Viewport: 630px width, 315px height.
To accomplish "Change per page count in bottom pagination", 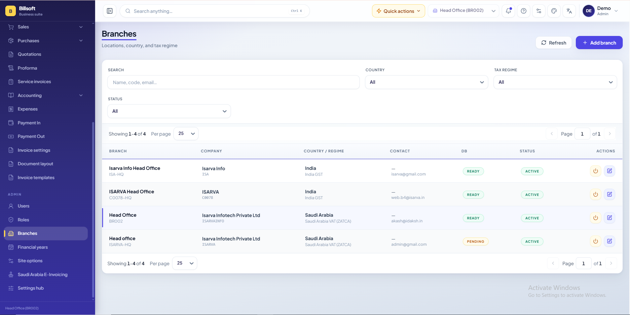I will pos(185,263).
